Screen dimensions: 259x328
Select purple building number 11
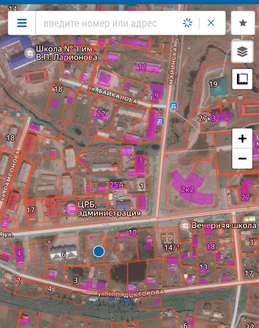148,67
